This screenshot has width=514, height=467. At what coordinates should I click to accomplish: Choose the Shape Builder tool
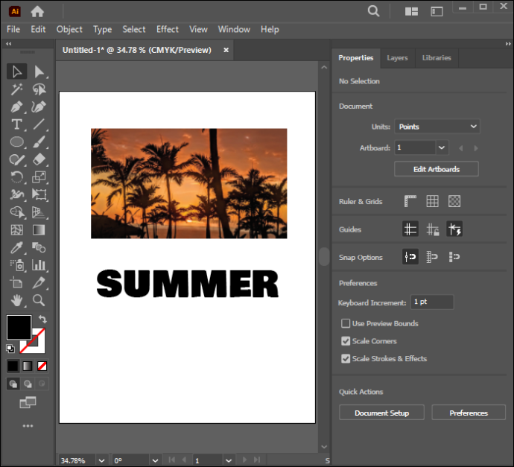pyautogui.click(x=16, y=212)
